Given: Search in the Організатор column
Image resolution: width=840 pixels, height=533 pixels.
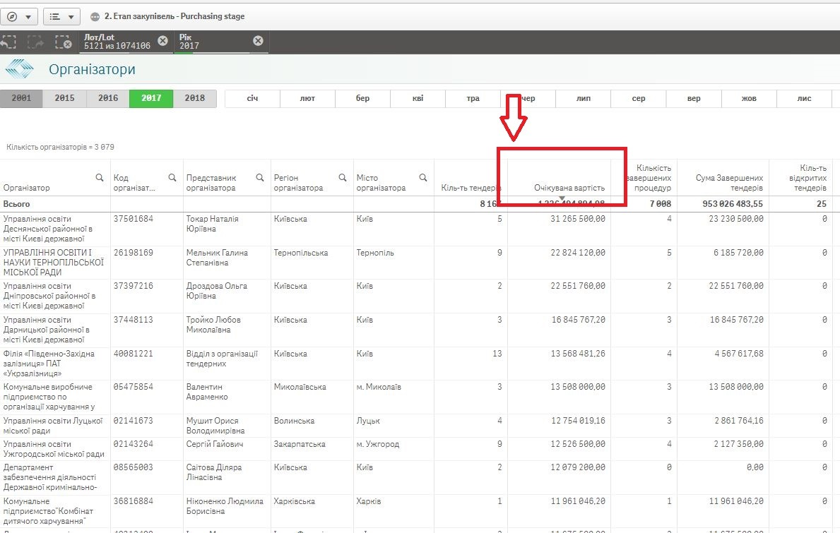Looking at the screenshot, I should coord(100,178).
